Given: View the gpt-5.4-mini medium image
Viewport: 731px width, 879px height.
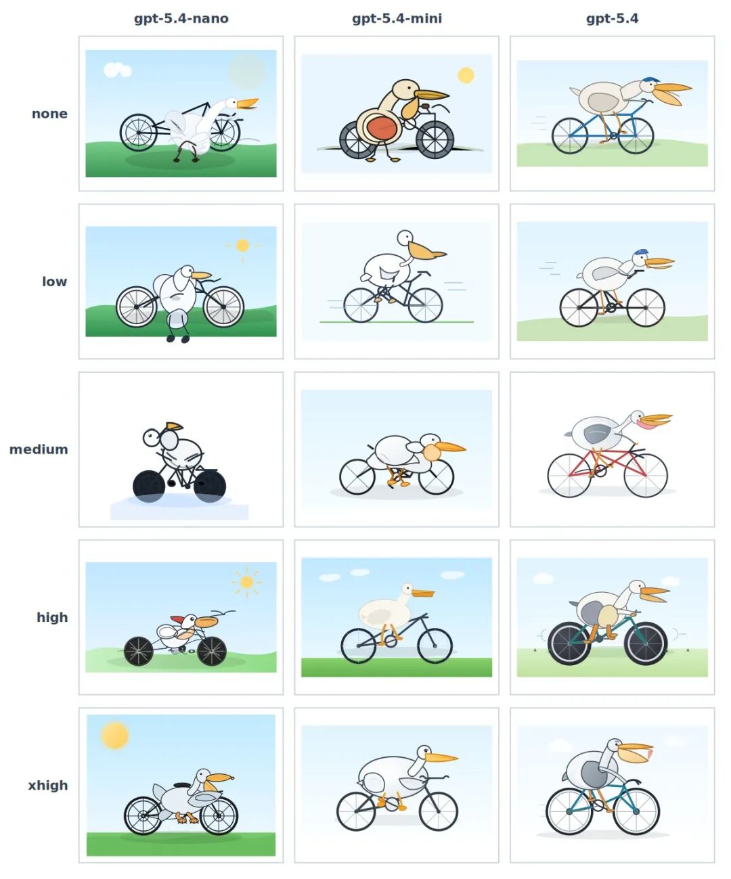Looking at the screenshot, I should 397,449.
